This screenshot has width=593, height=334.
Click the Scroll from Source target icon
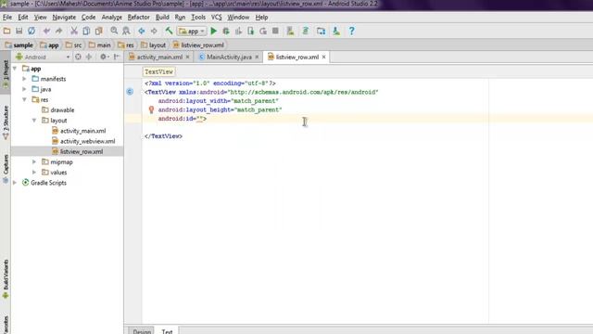(78, 57)
